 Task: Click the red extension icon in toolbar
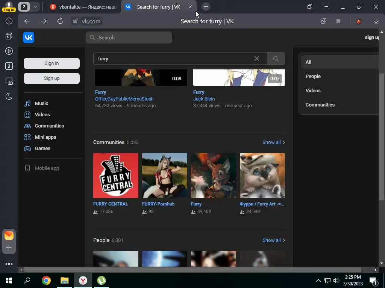tap(359, 21)
